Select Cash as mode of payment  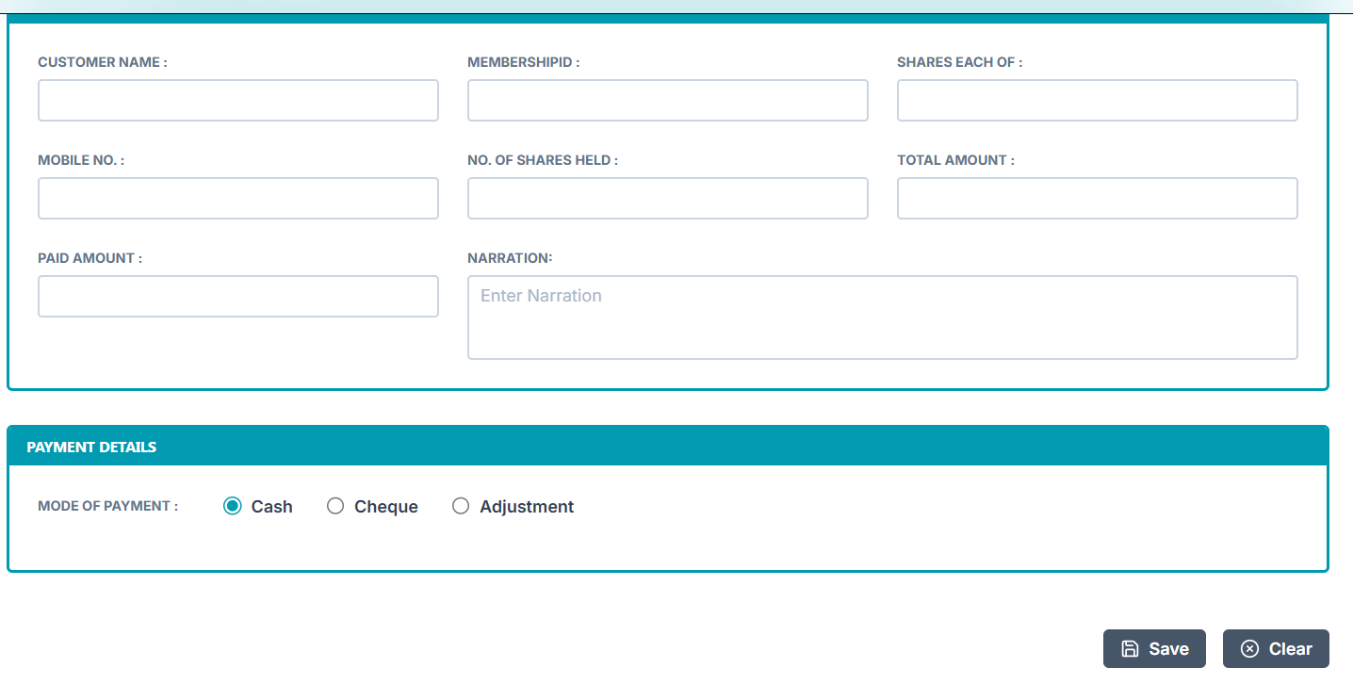(233, 506)
